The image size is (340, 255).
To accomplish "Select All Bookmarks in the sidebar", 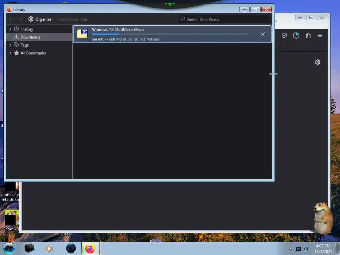I will (33, 53).
